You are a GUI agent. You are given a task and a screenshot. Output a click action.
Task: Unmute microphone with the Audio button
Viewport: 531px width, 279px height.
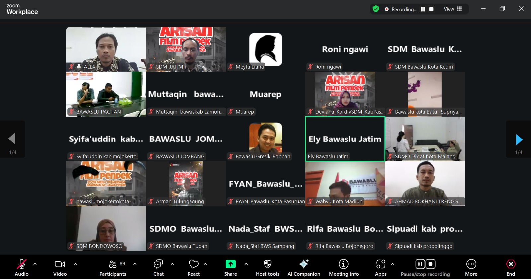(22, 267)
